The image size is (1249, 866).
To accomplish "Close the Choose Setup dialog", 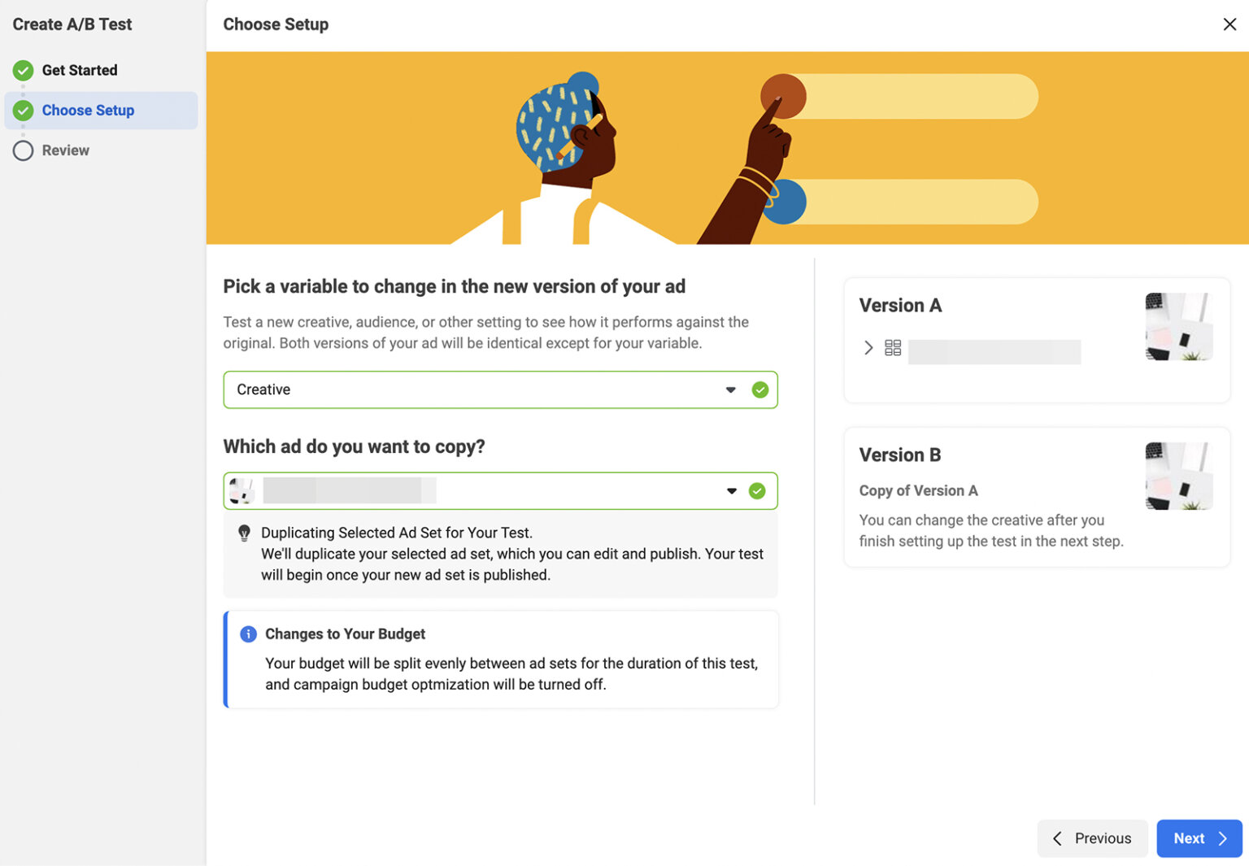I will click(x=1229, y=24).
